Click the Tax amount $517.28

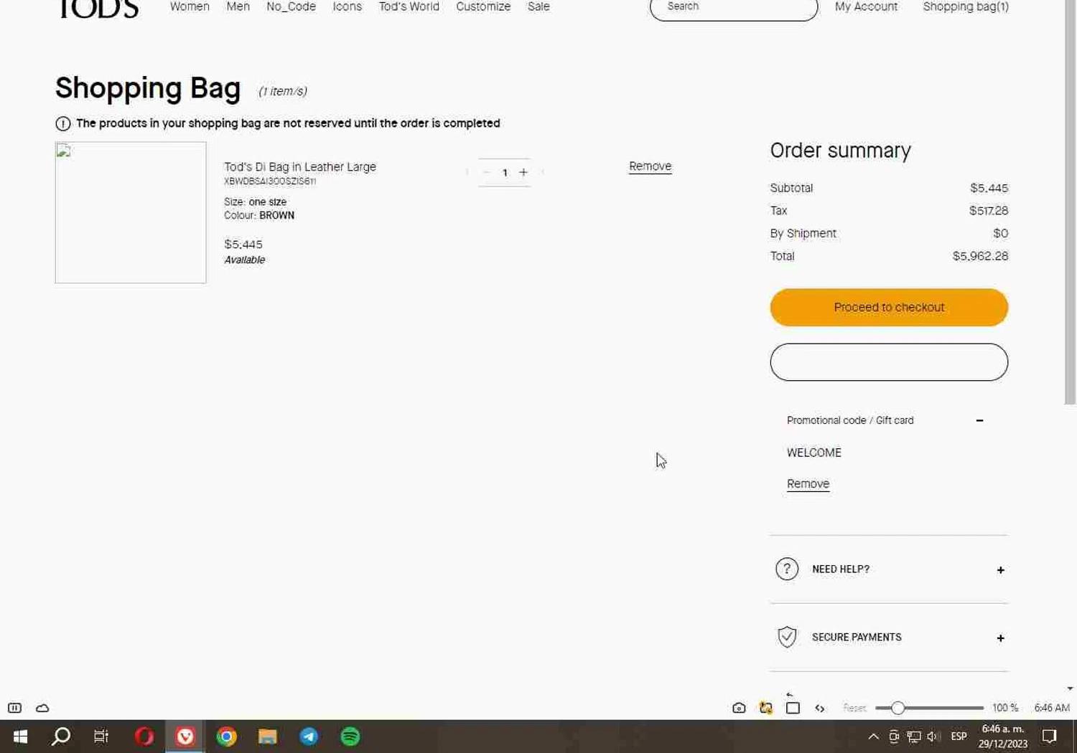tap(989, 211)
